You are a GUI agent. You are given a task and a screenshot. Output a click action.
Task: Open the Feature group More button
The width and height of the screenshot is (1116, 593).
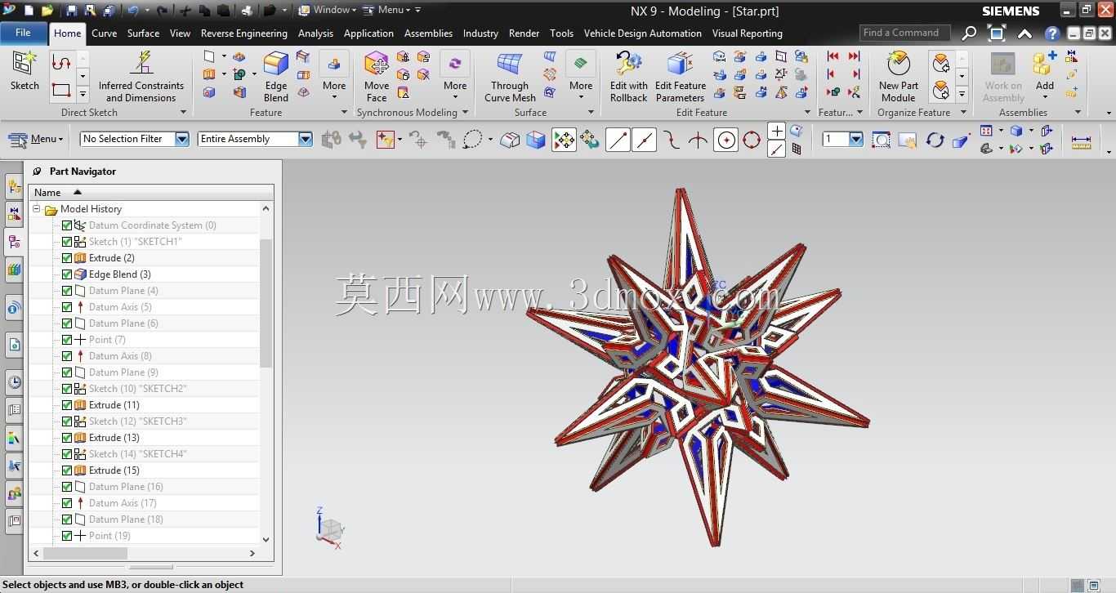334,72
